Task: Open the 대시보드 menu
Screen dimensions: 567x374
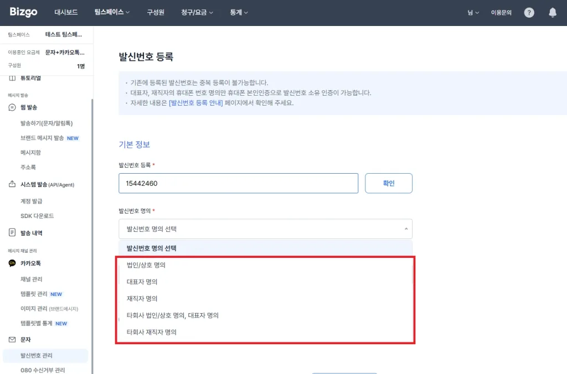Action: coord(66,12)
